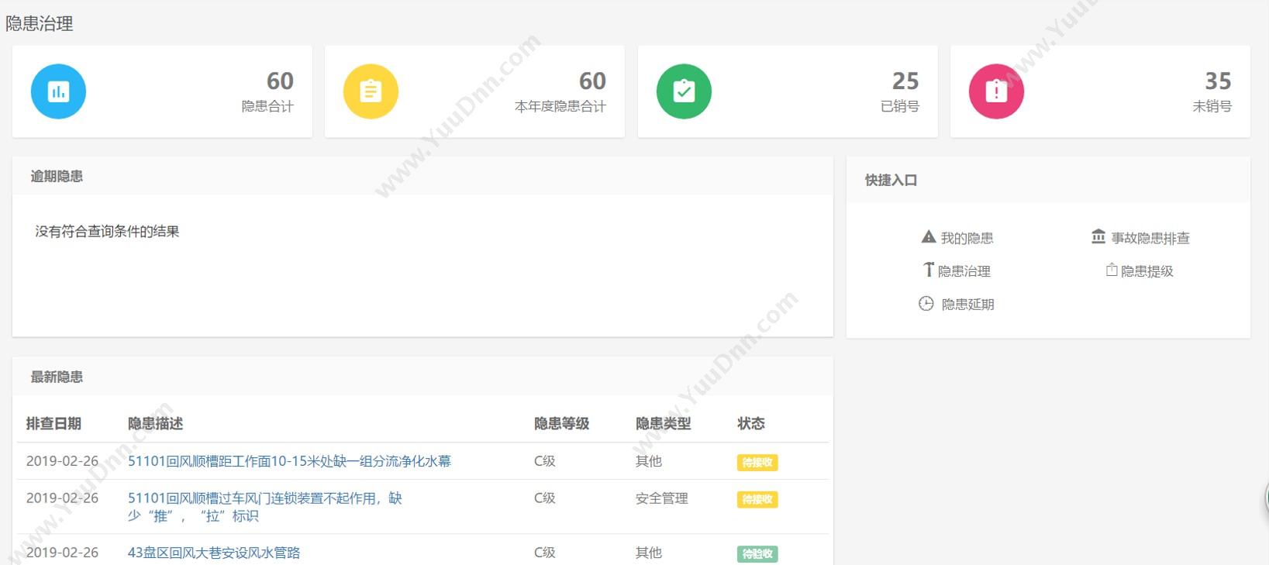
Task: Click the 待接收 badge in the first hazard row
Action: pos(757,463)
